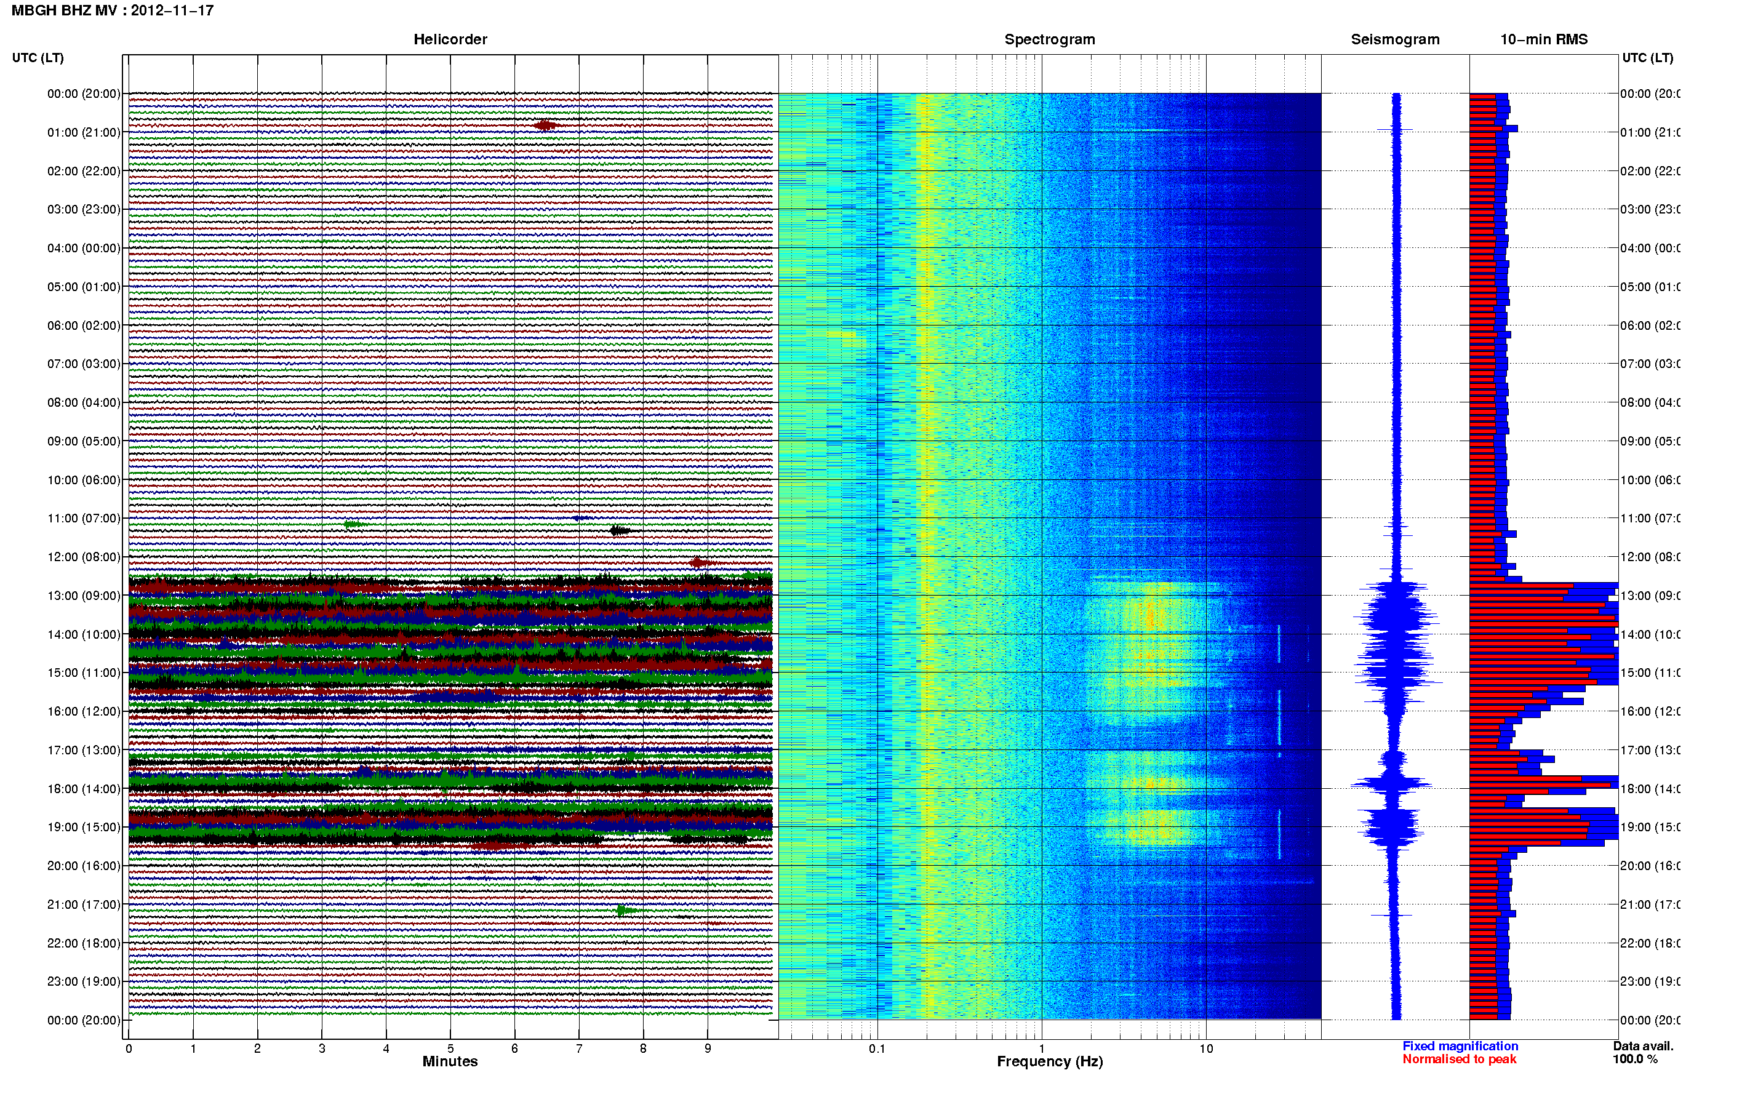Viewport: 1750px width, 1094px height.
Task: Click the dark red event burst near 01:00
Action: coord(545,125)
